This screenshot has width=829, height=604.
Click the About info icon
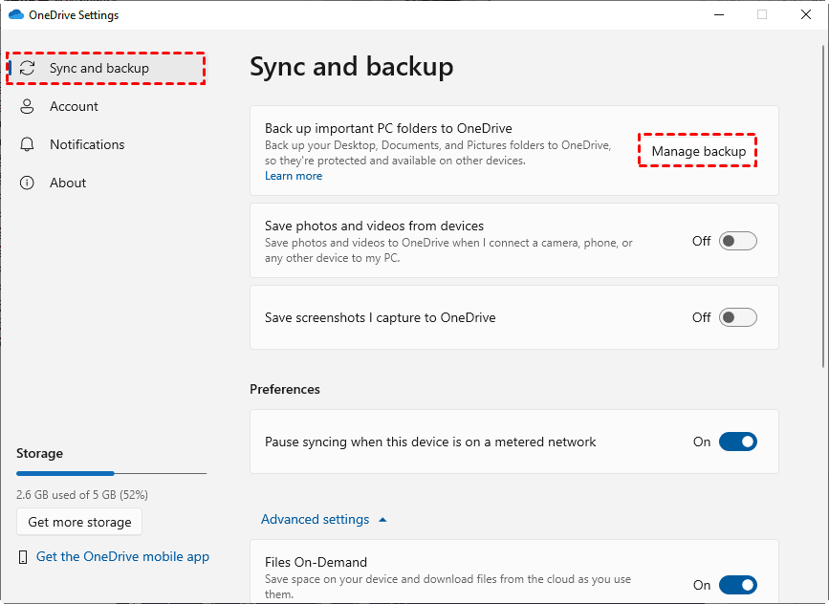28,183
